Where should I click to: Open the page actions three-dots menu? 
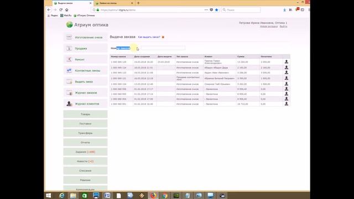coord(206,10)
